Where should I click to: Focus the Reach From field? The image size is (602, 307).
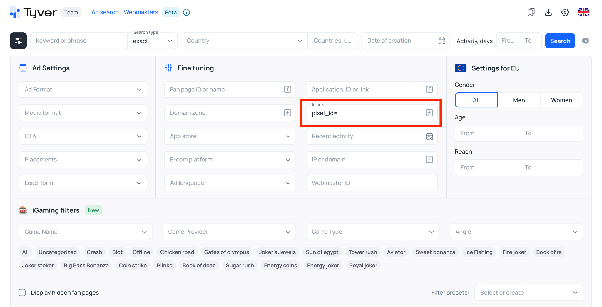pos(487,168)
